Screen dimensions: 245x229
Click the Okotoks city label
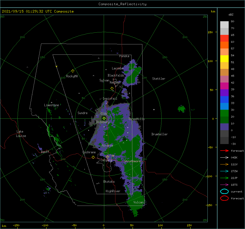click(x=109, y=181)
